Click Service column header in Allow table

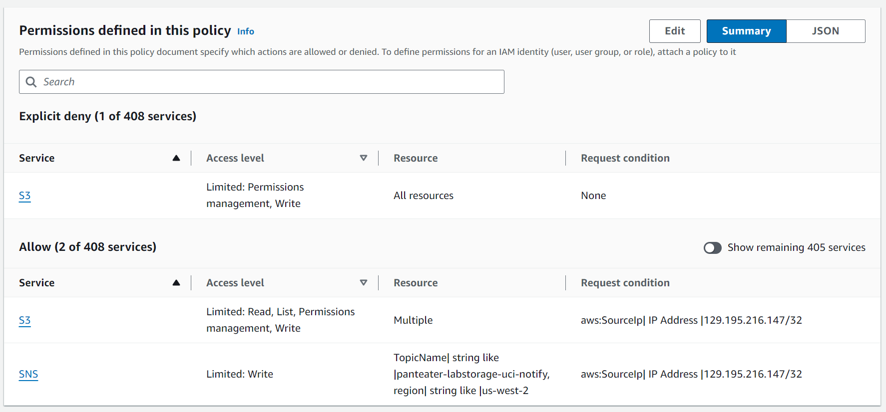(x=37, y=283)
